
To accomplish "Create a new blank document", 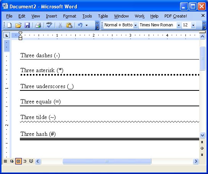I will click(10, 25).
